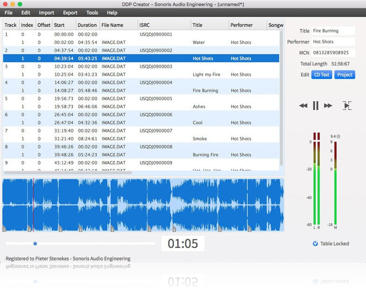
Task: Click the duration cell 08:24:61
Action: coord(87,139)
